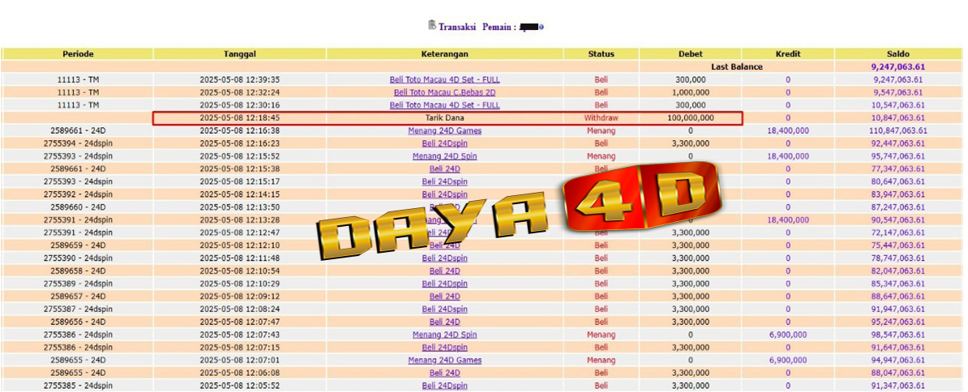
Task: Open Beli 24Dspin link at 12:14:15
Action: 444,194
